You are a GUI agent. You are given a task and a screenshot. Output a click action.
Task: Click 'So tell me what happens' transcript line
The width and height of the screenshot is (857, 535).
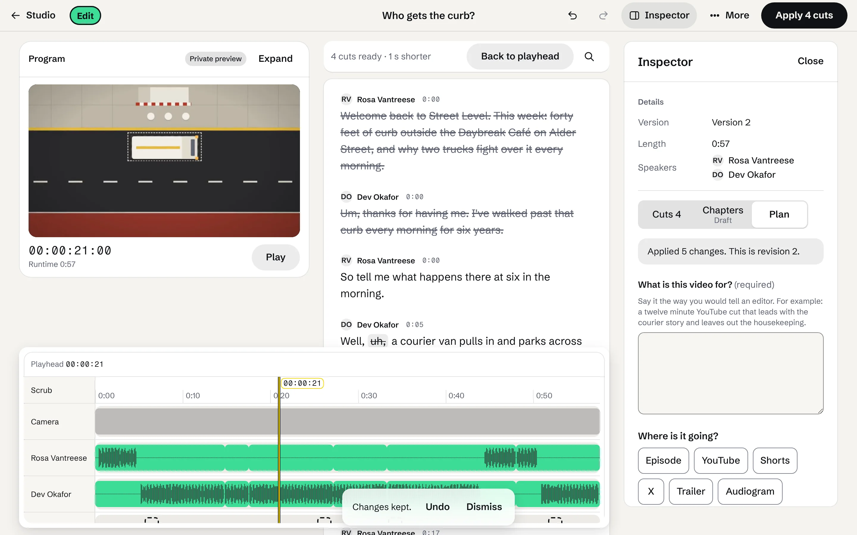click(445, 285)
